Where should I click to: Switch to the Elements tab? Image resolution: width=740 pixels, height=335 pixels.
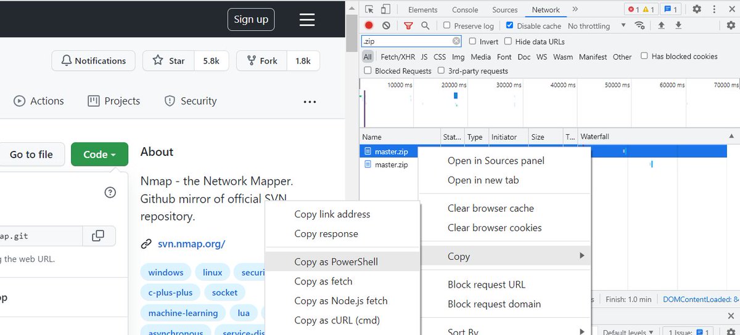click(422, 10)
